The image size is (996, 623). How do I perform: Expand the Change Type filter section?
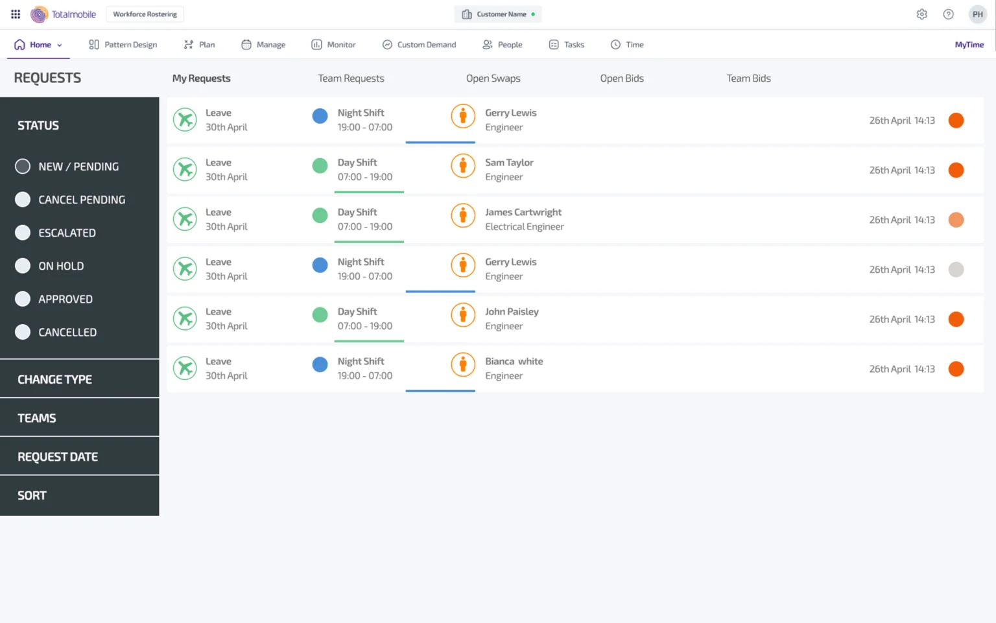coord(80,379)
